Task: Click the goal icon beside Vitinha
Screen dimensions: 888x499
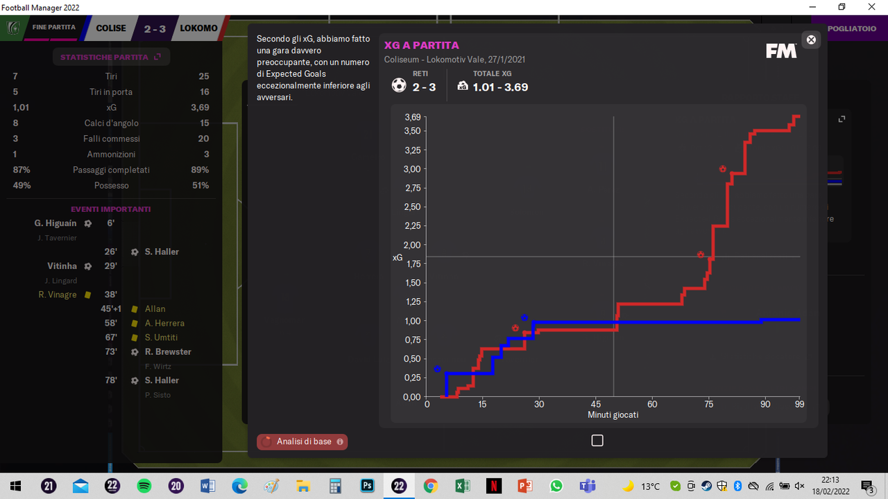Action: [88, 266]
